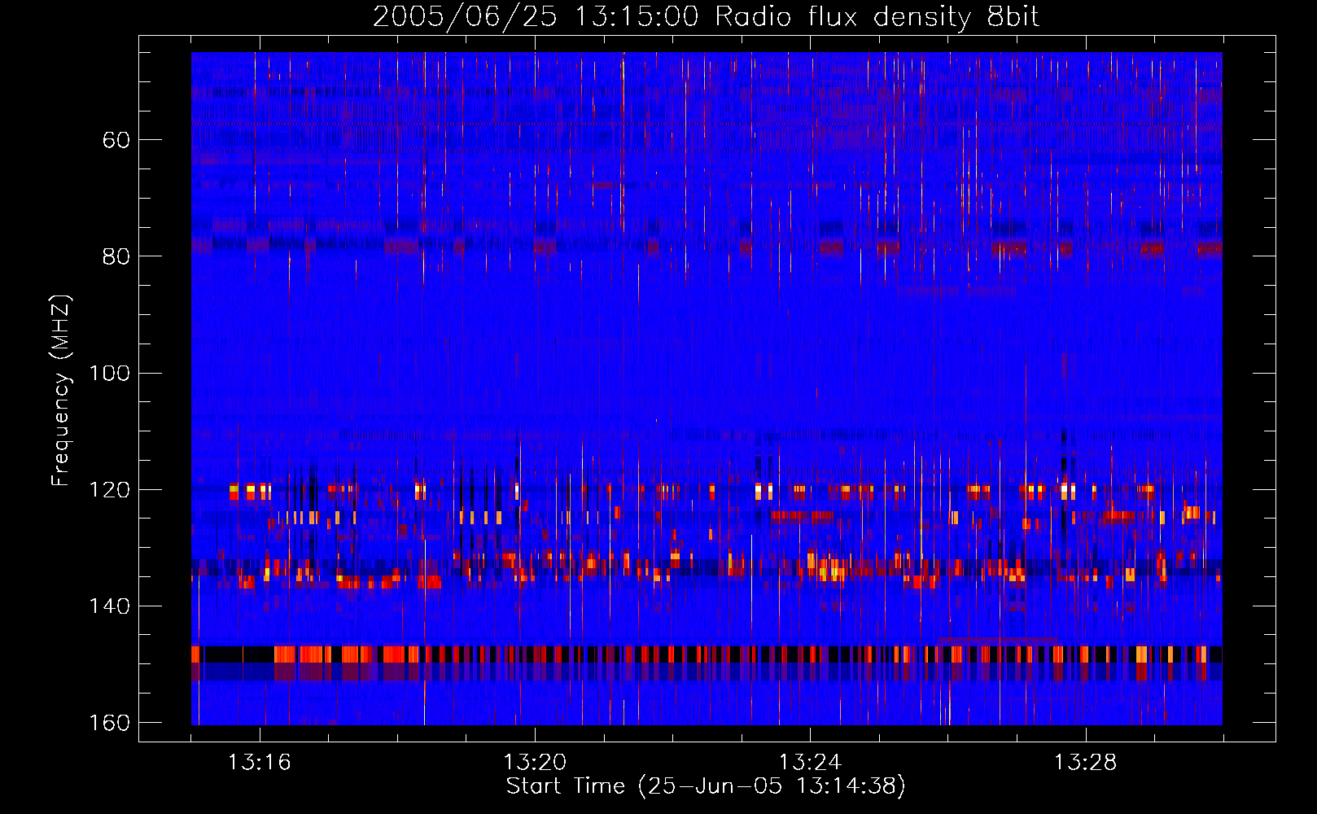Click the 13:20 time tick label
This screenshot has width=1317, height=814.
point(535,763)
